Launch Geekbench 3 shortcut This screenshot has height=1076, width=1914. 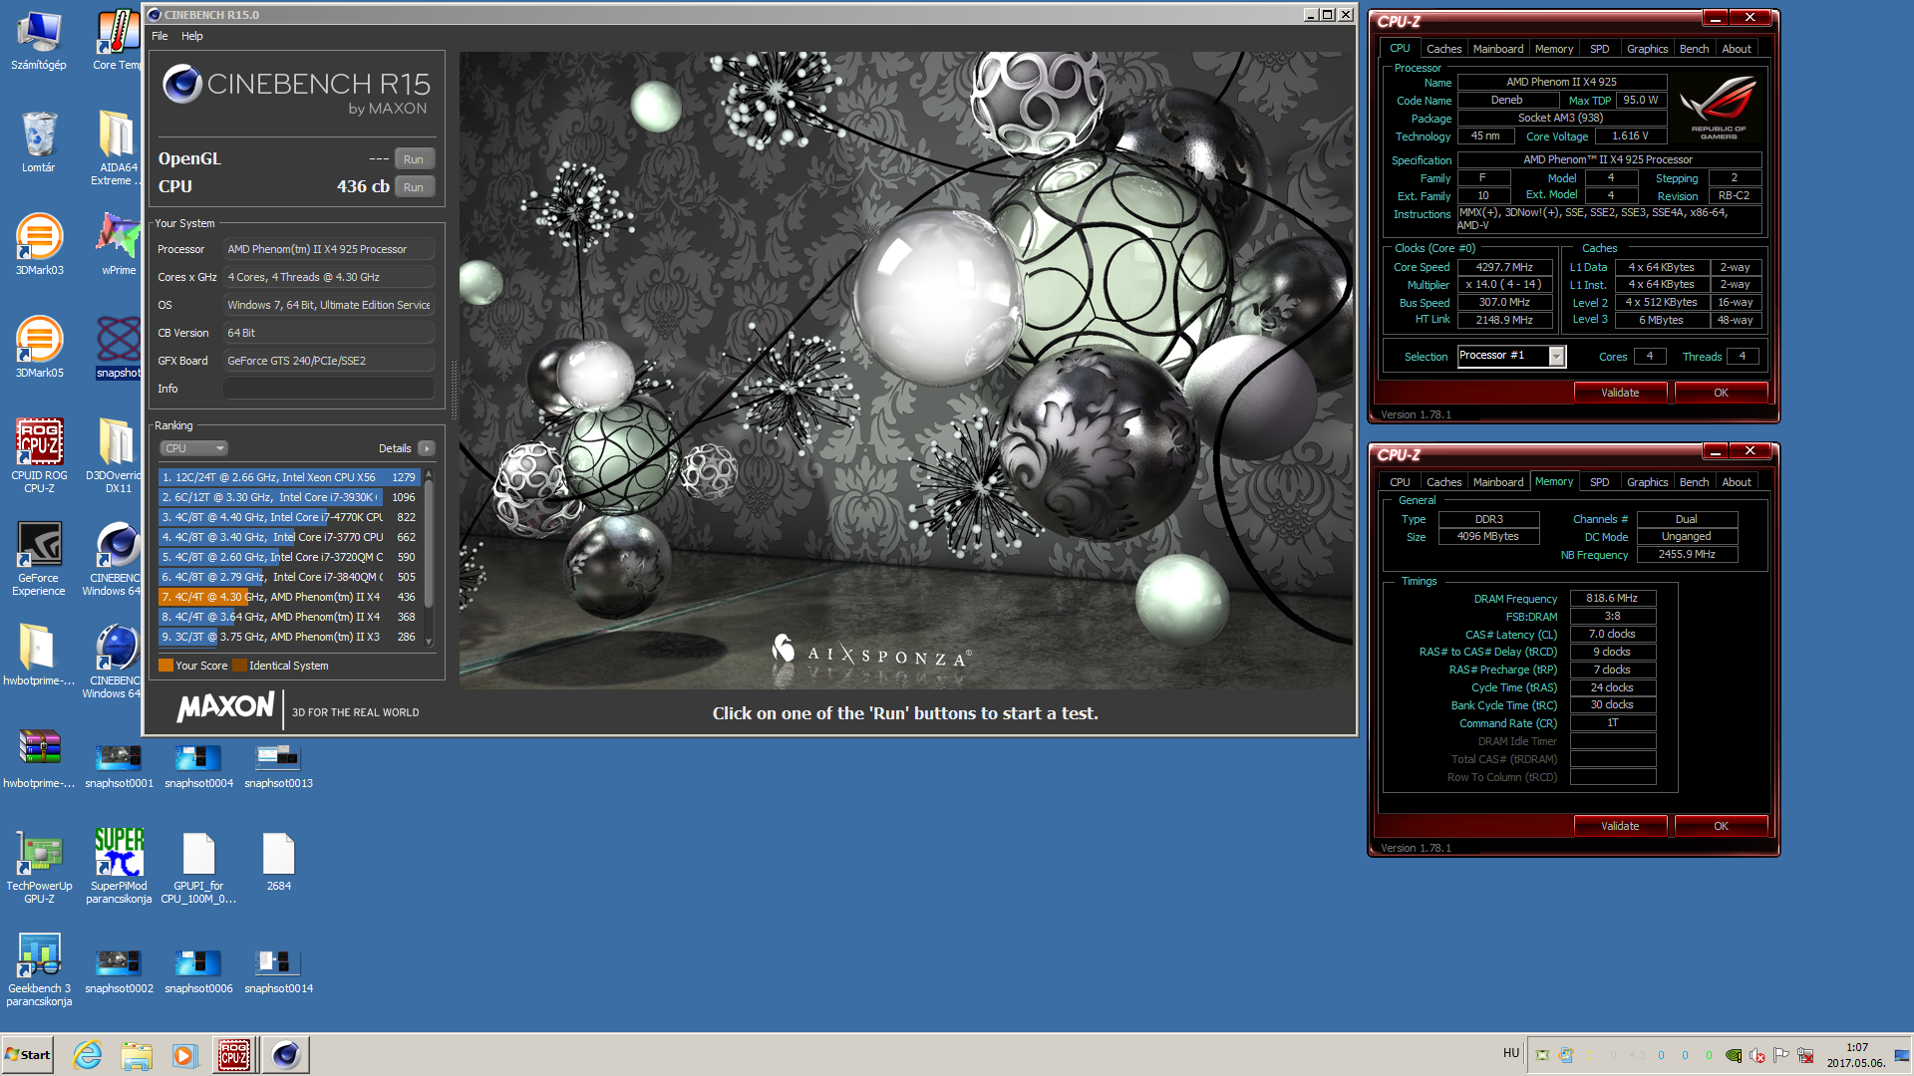point(39,968)
